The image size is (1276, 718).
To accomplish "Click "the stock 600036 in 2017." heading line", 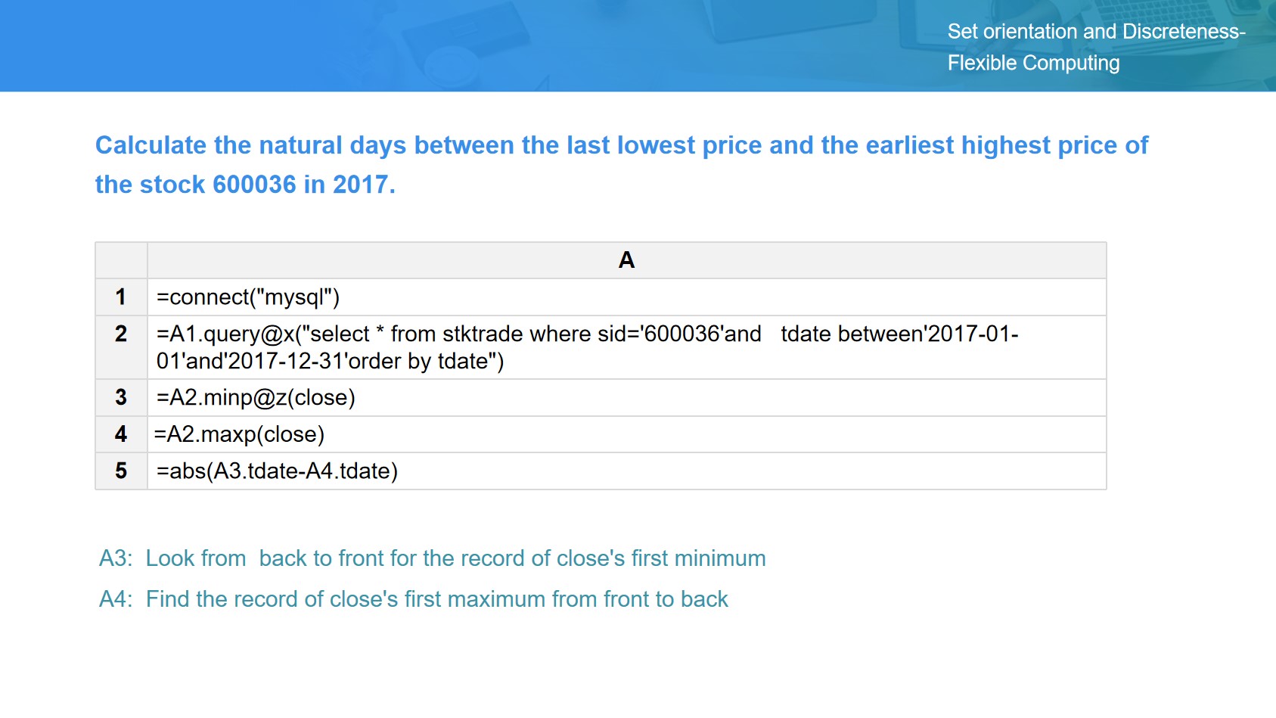I will 245,185.
